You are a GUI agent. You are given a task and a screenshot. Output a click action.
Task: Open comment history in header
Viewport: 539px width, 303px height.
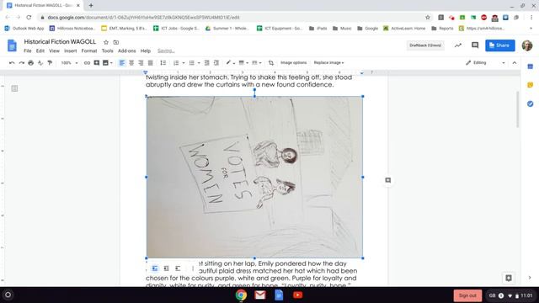pyautogui.click(x=475, y=45)
